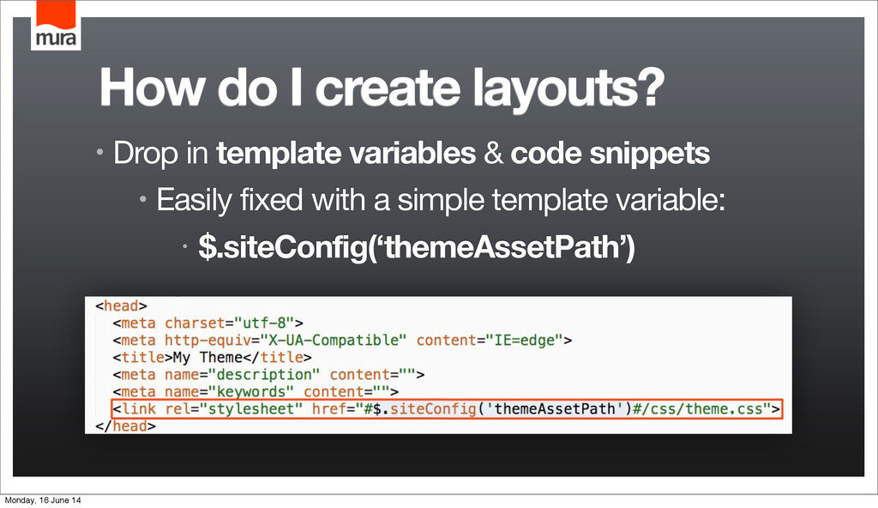Click the meta charset="utf-8" line
Screen dimensions: 878x508
point(207,324)
